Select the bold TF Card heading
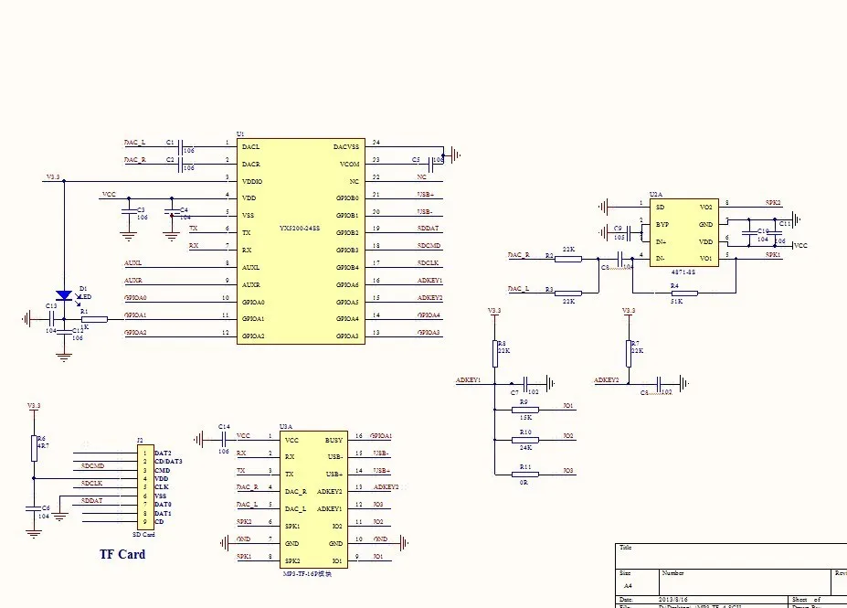Image resolution: width=847 pixels, height=608 pixels. (x=122, y=554)
